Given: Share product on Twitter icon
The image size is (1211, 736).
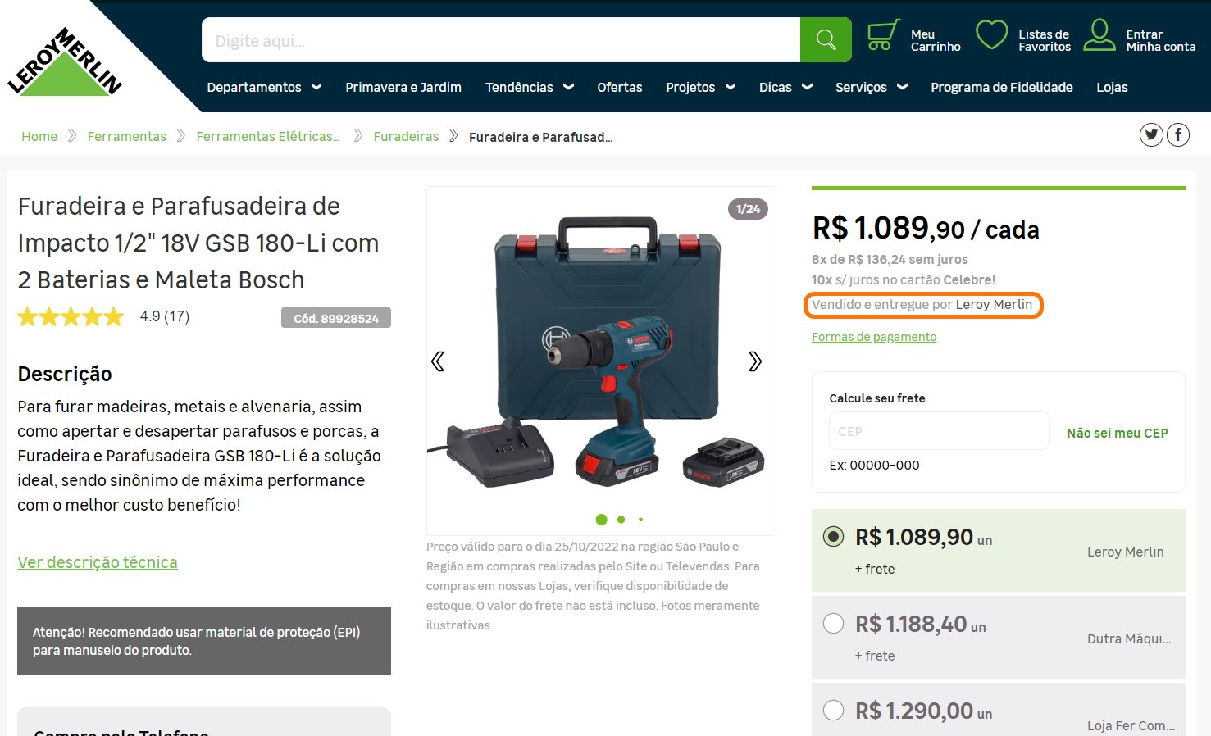Looking at the screenshot, I should pyautogui.click(x=1151, y=134).
